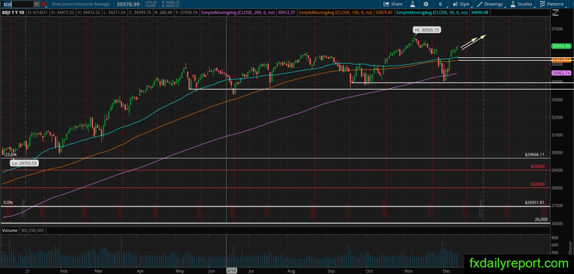Click the red symbol link icon
The width and height of the screenshot is (574, 274).
44,4
